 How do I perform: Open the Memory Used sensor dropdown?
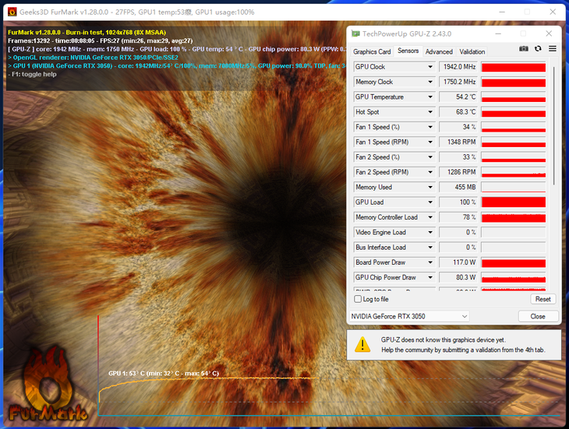429,187
